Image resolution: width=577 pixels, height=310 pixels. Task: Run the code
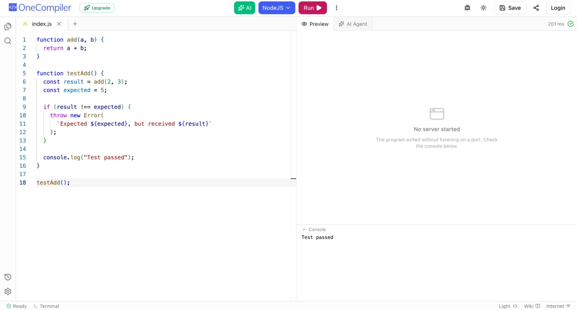313,8
